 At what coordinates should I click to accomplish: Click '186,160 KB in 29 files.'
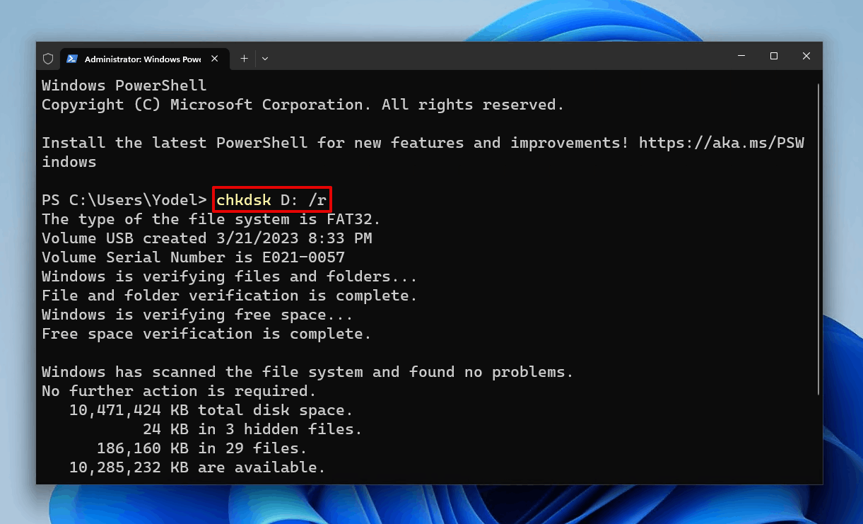click(202, 448)
